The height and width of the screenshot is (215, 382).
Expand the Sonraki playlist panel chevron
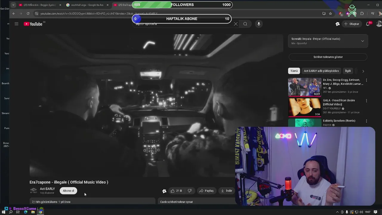363,41
